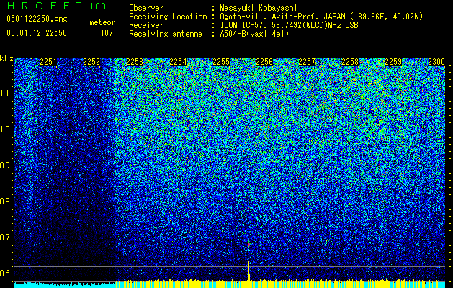Select the filename 0501122250.png
Viewport: 453px width, 288px height.
[x=37, y=19]
